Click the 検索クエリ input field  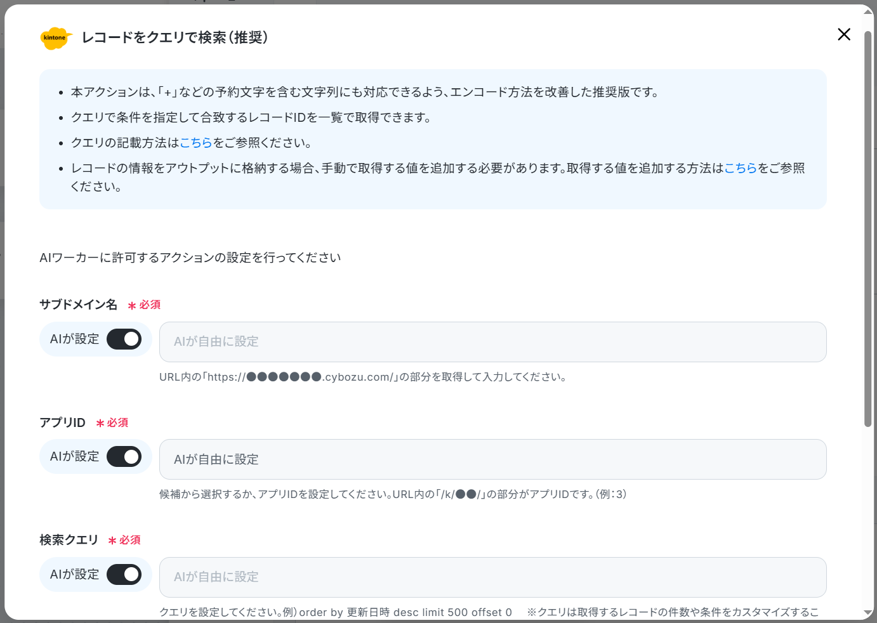(x=492, y=577)
